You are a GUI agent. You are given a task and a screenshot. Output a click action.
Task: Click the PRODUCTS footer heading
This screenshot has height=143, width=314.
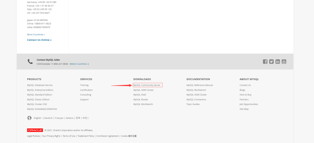tap(34, 79)
